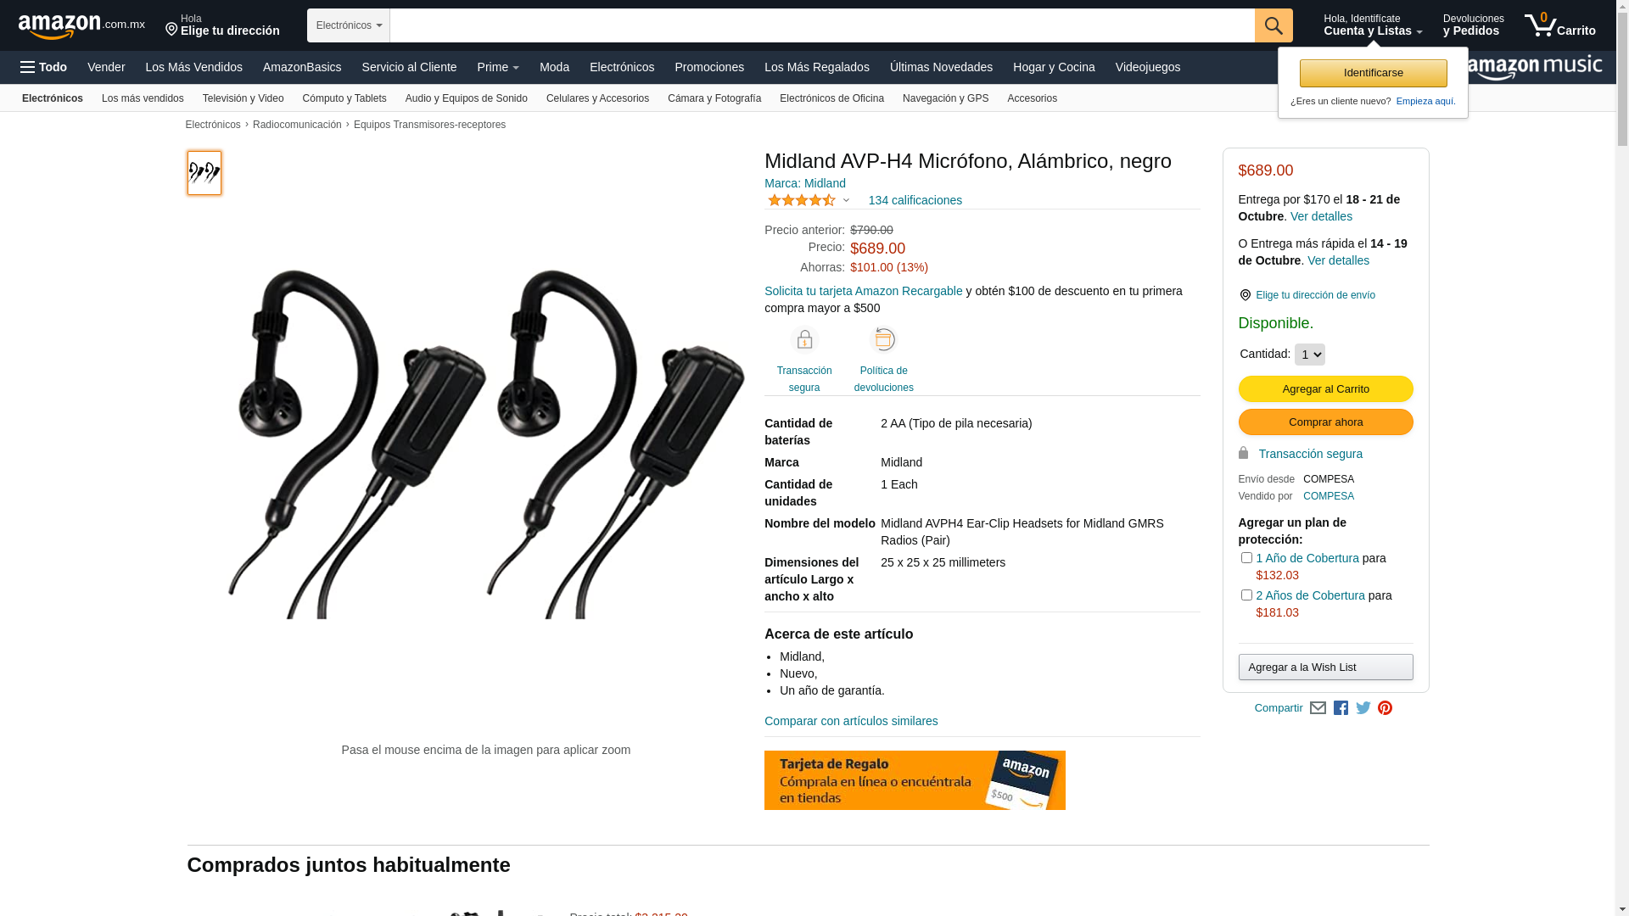Viewport: 1629px width, 916px height.
Task: Click Agregar al Carrito button
Action: pyautogui.click(x=1325, y=389)
